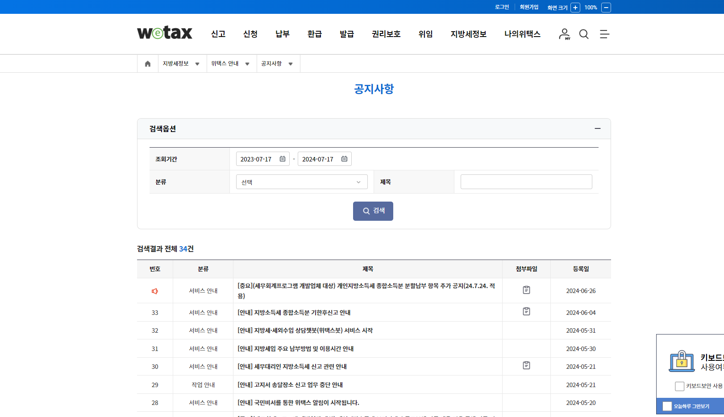Open attachment icon for row 33

point(527,311)
